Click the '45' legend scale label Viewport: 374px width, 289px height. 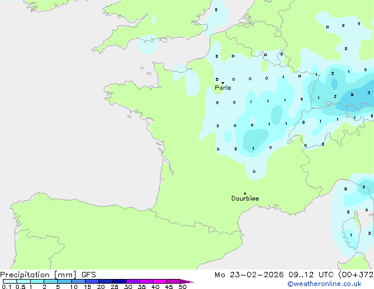pos(169,287)
